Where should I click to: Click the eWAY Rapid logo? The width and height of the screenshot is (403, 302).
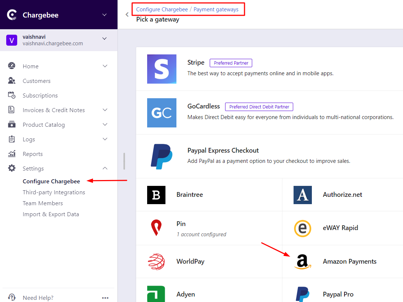302,228
